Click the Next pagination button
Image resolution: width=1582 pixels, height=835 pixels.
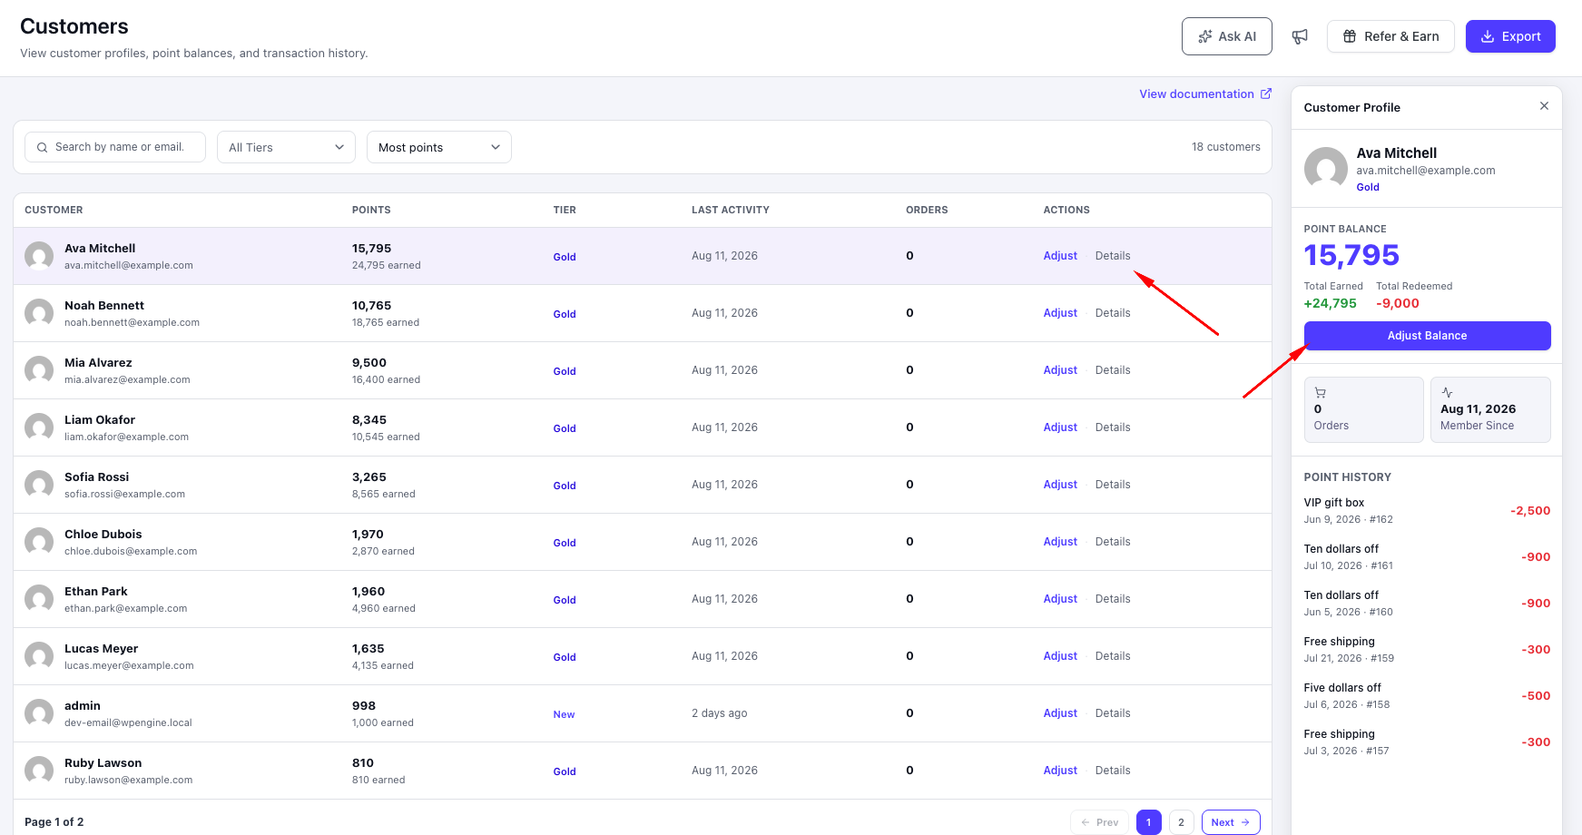pyautogui.click(x=1231, y=822)
